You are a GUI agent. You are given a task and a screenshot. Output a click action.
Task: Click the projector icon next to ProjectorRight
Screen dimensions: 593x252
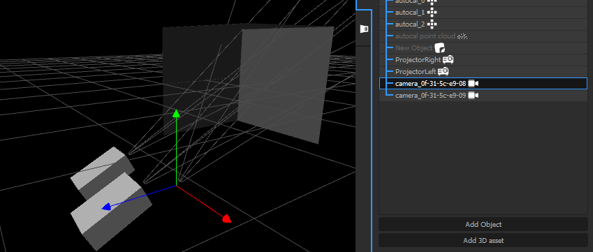[448, 60]
